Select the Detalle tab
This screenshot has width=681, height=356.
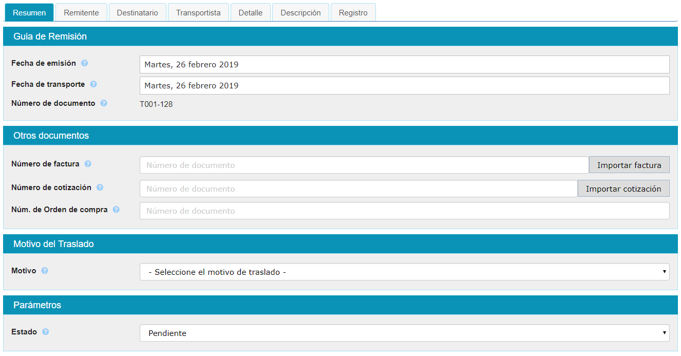click(250, 13)
